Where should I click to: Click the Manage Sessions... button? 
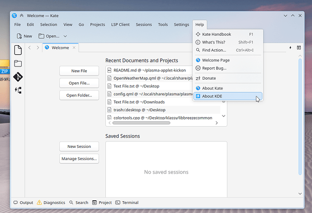click(79, 159)
